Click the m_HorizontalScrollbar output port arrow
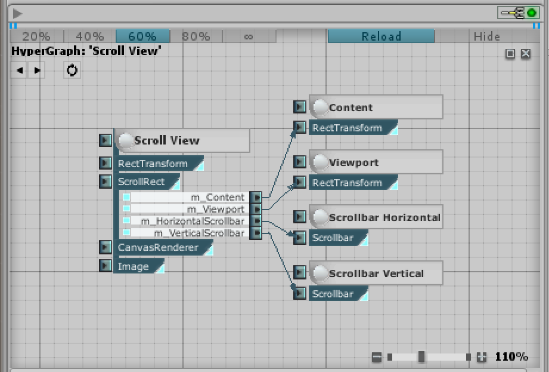Screen dimensions: 549x372 click(256, 222)
